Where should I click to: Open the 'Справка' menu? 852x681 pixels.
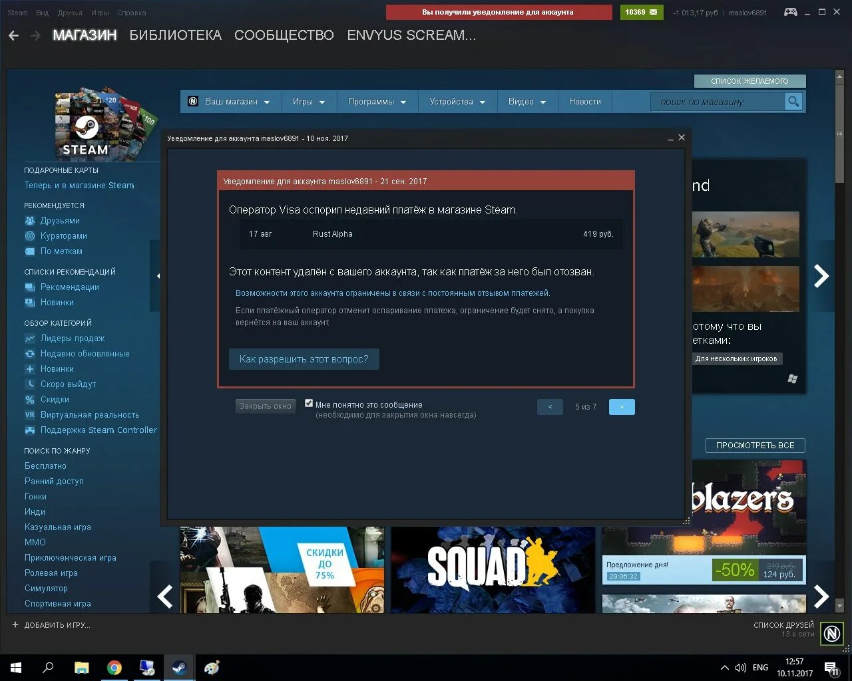(x=131, y=13)
